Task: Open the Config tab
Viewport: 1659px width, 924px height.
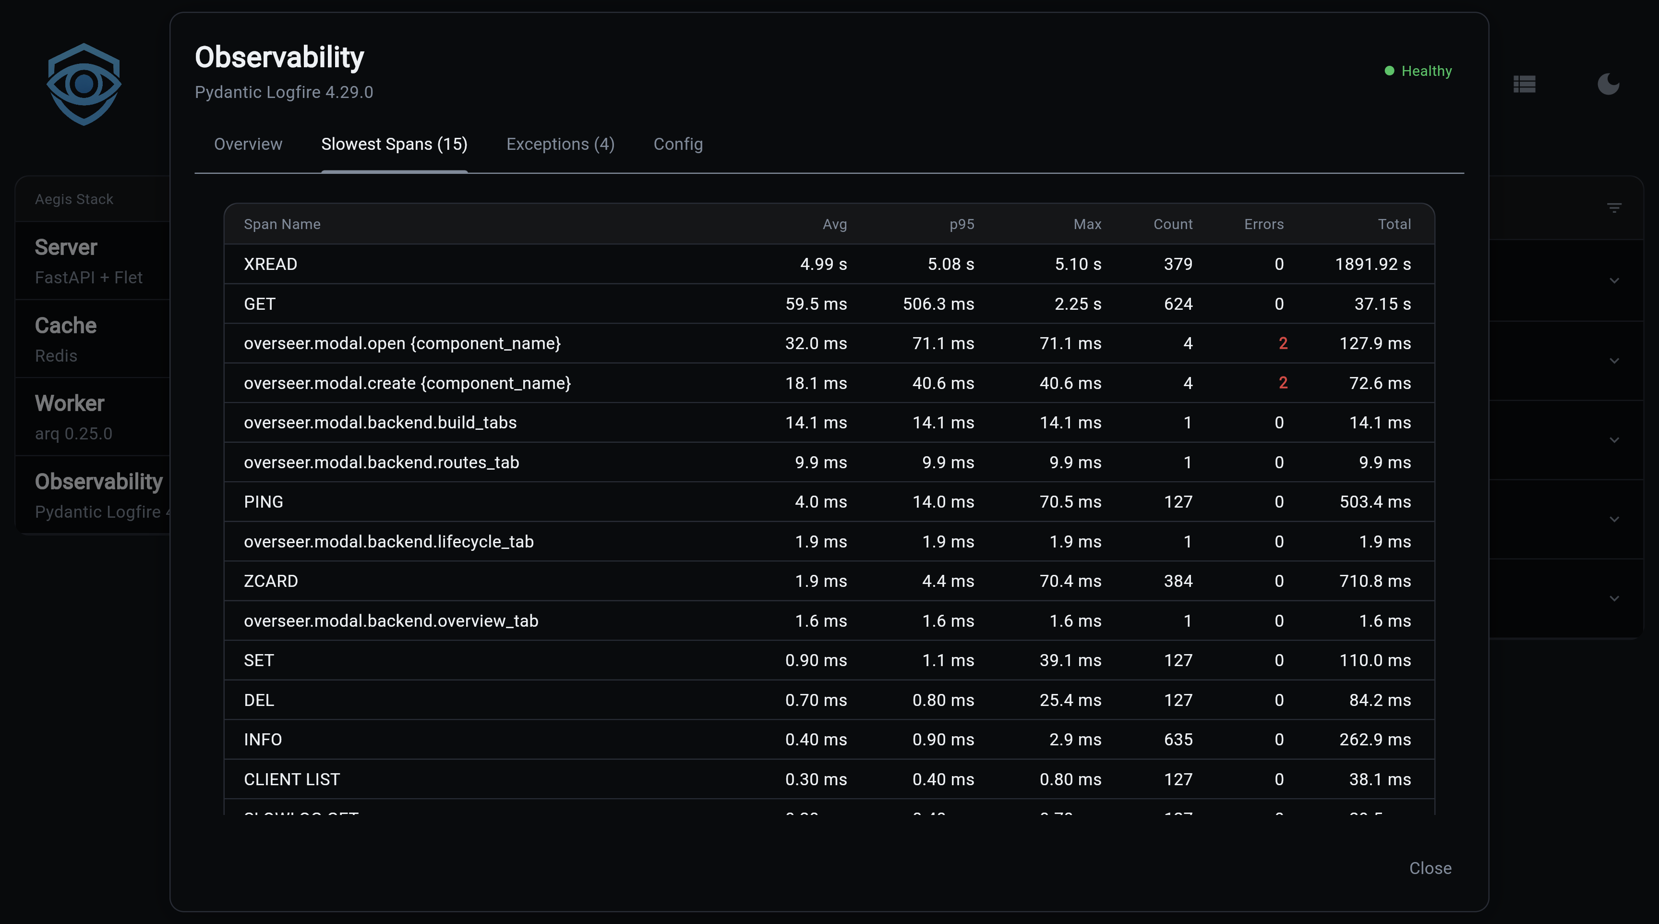Action: point(678,144)
